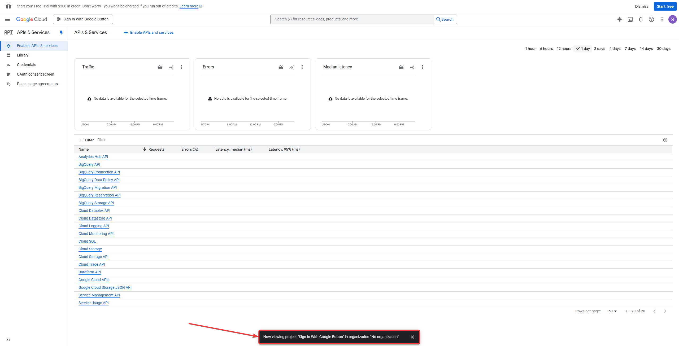Image resolution: width=679 pixels, height=346 pixels.
Task: Collapse the left sidebar panel
Action: coord(8,340)
